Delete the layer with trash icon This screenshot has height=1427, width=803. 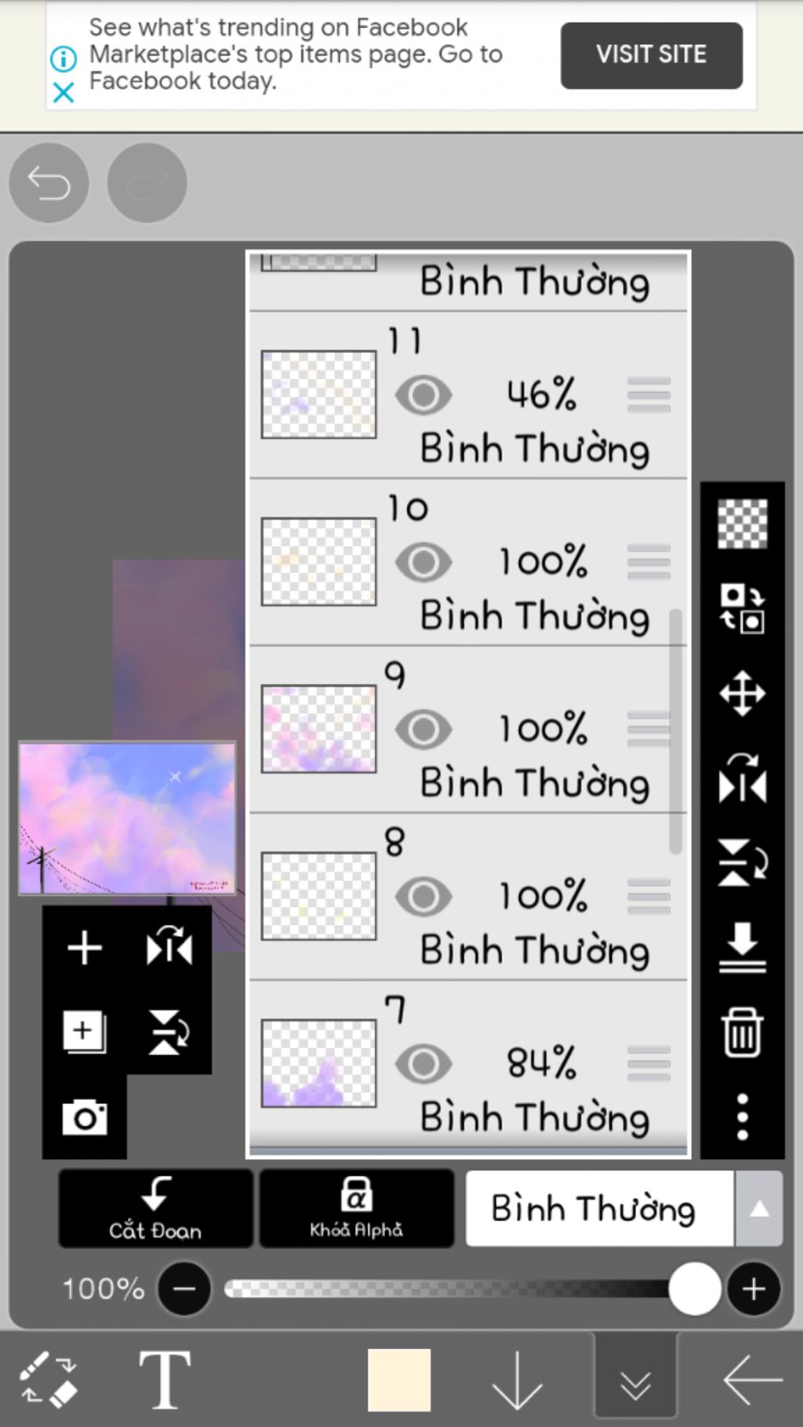coord(742,1033)
